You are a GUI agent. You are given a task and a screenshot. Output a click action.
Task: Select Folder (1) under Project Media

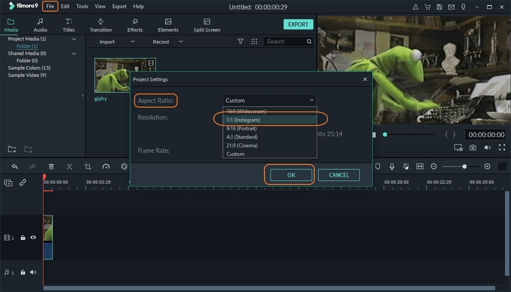coord(27,46)
